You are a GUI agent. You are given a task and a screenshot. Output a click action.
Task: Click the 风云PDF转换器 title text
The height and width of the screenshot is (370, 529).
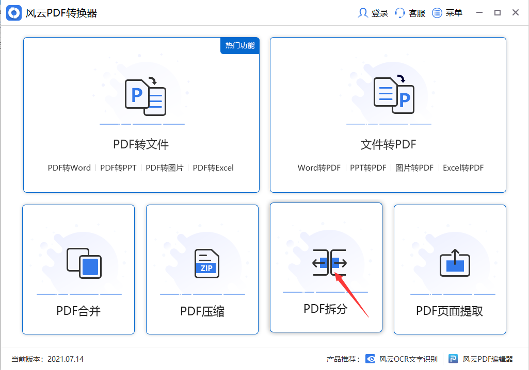(61, 13)
